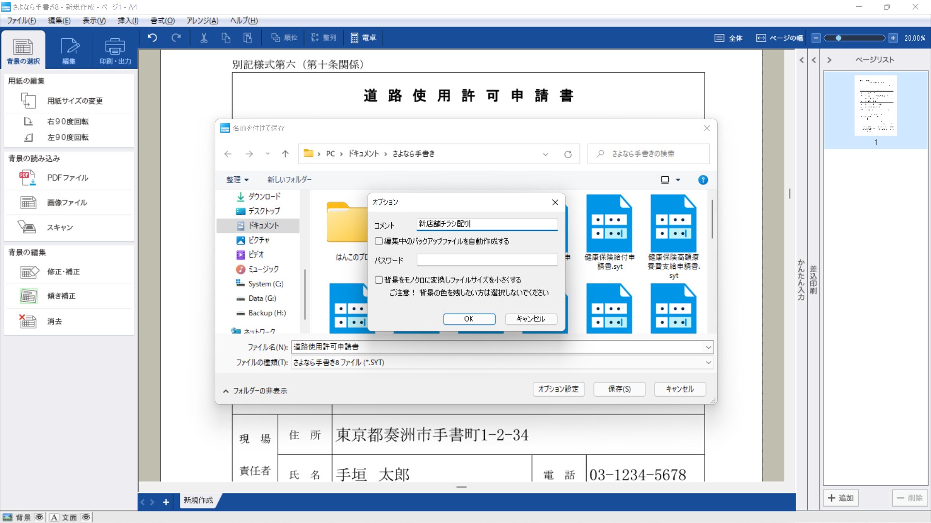Click キャンセル in save dialog
Screen dimensions: 931x523
click(680, 389)
